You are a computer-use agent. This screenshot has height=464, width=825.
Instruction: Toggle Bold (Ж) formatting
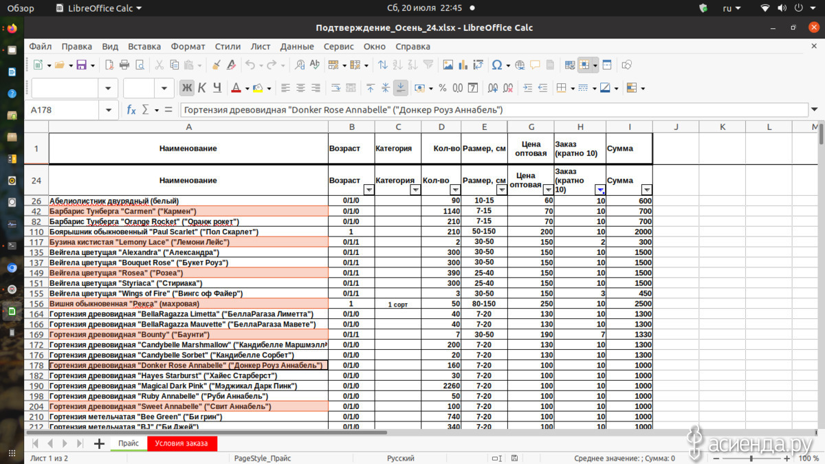(x=187, y=88)
